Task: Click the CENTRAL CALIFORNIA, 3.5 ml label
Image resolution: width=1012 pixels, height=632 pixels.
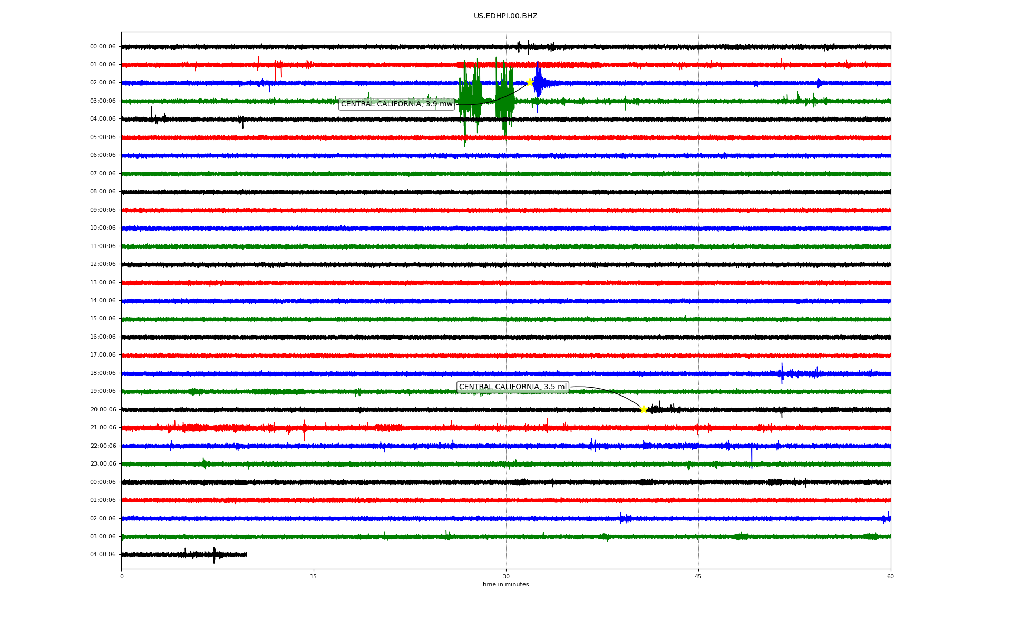Action: click(x=512, y=387)
